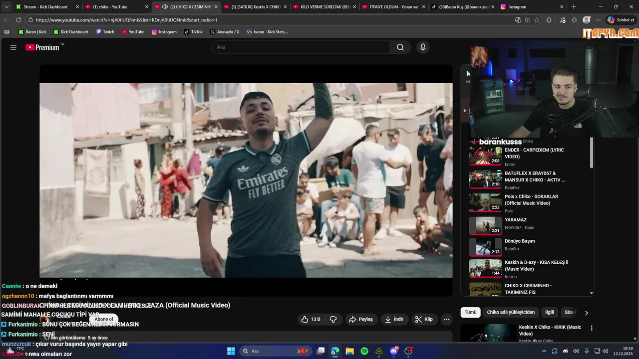
Task: Close the Instagram tab
Action: pos(562,7)
